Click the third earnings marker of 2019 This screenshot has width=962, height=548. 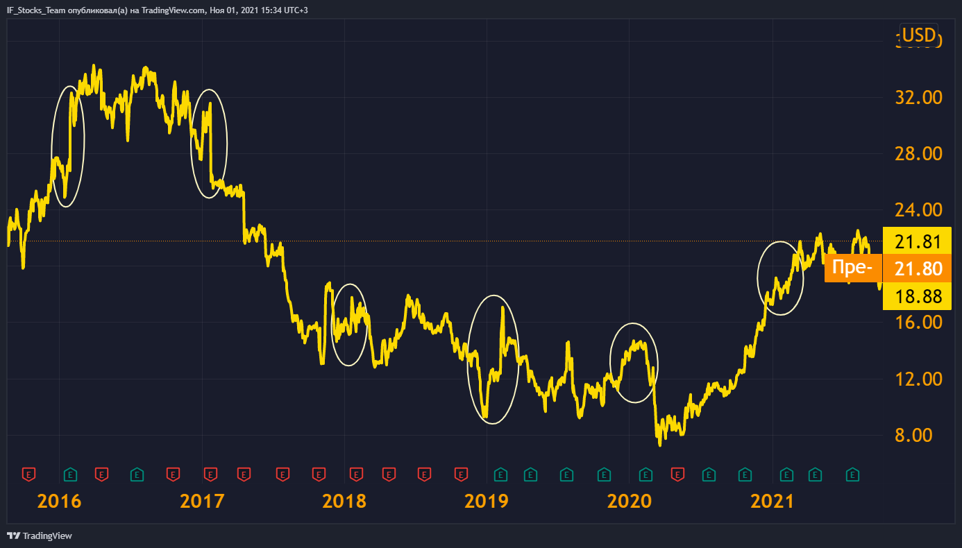[x=567, y=474]
